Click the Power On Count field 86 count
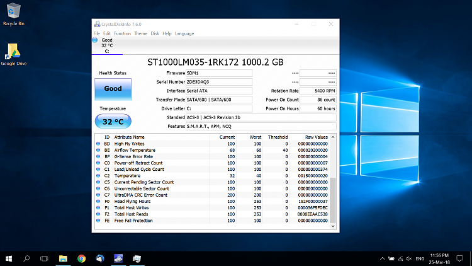This screenshot has height=266, width=472. [x=318, y=100]
